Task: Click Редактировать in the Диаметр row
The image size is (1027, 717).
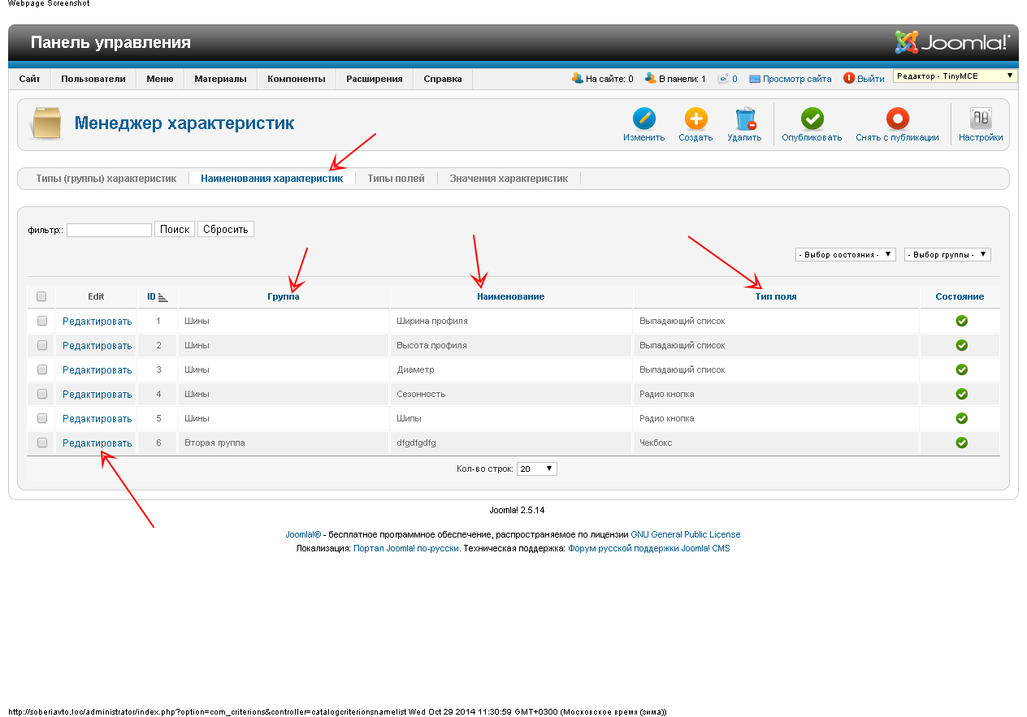Action: point(97,369)
